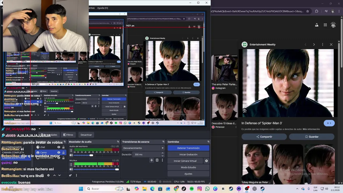
Task: Move the selected source down
Action: [x=59, y=175]
